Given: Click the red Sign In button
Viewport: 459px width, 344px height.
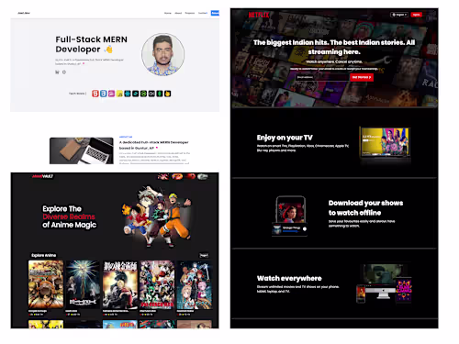Looking at the screenshot, I should [x=417, y=15].
